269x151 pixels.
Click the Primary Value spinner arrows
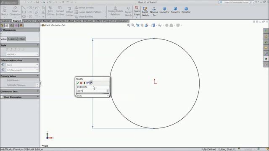click(37, 85)
